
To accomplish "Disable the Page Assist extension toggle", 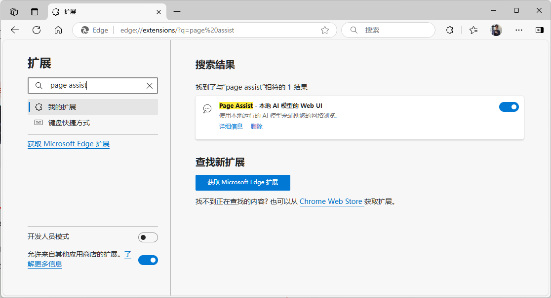I will 509,107.
